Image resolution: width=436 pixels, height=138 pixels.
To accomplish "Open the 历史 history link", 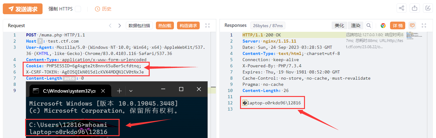I will click(x=103, y=9).
